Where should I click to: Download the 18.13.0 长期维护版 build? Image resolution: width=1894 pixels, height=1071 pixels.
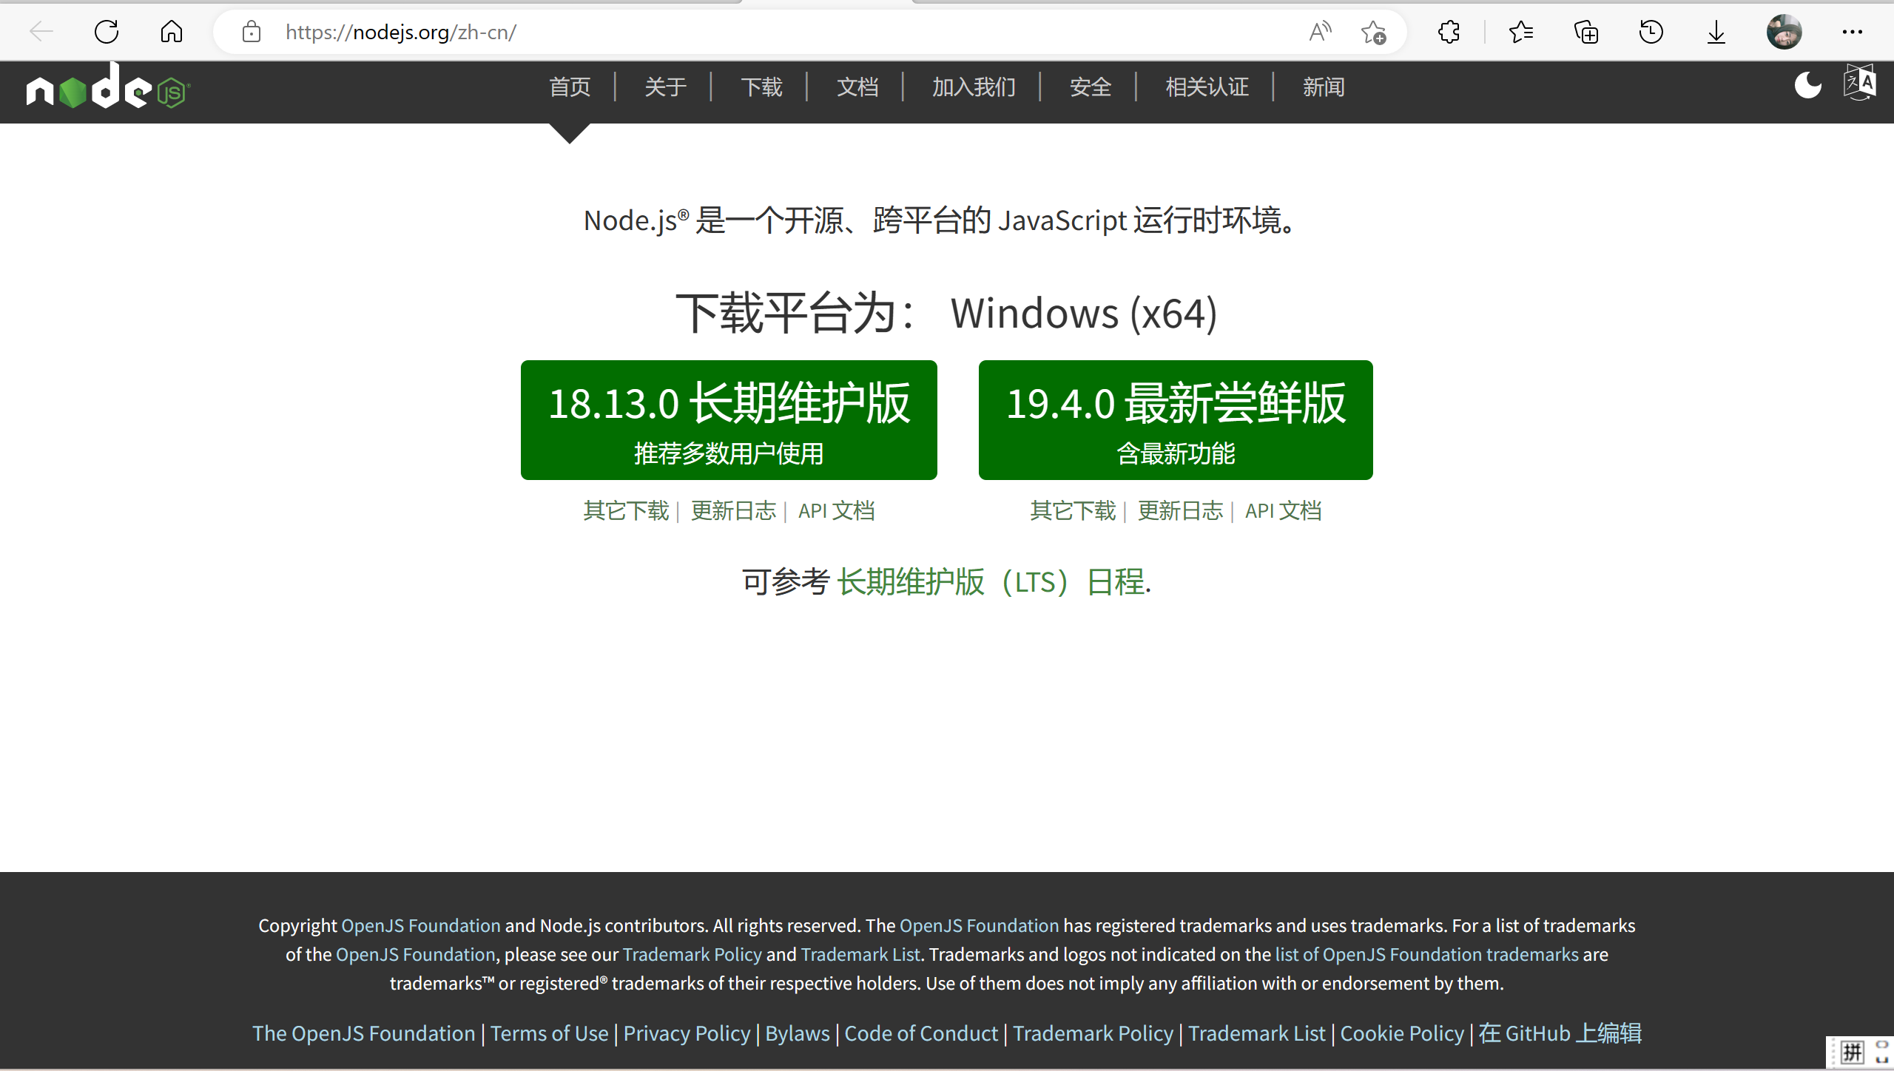(729, 419)
